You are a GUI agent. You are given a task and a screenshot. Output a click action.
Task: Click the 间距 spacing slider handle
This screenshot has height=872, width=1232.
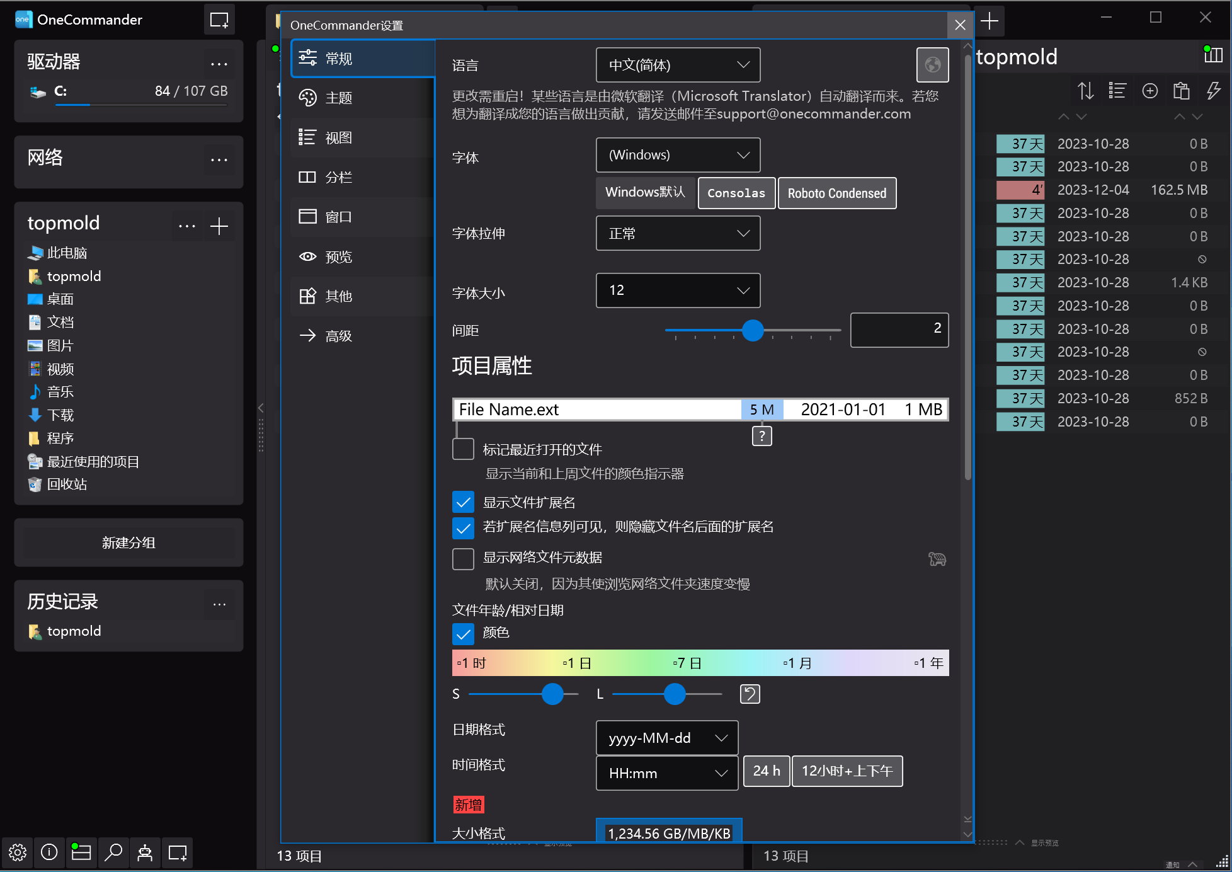click(x=753, y=330)
